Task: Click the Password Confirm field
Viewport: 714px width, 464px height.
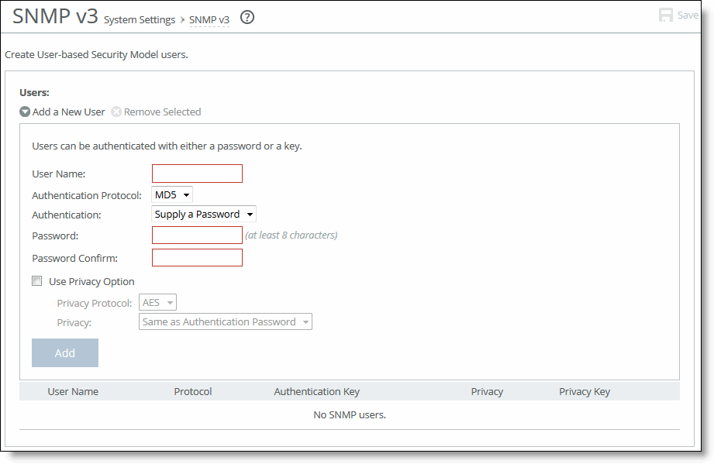Action: tap(197, 255)
